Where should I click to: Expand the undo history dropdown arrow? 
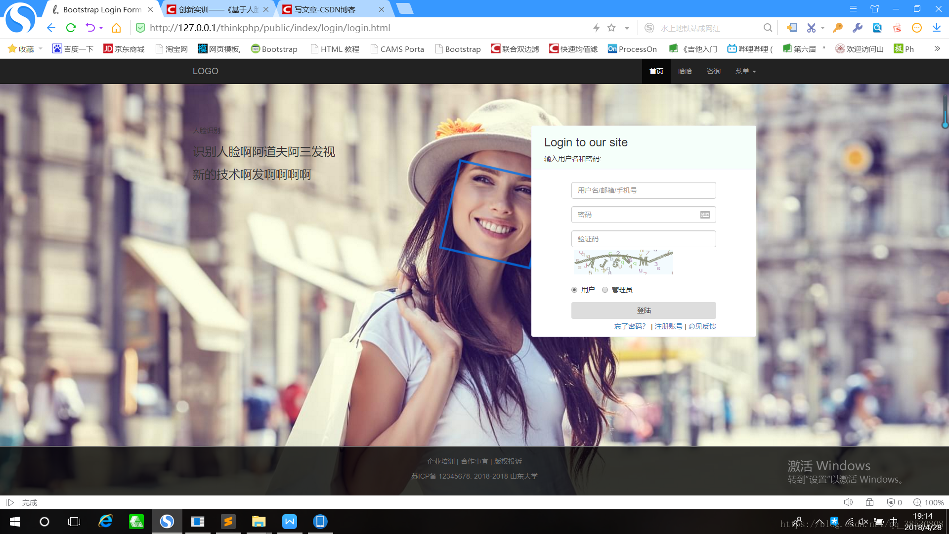coord(101,28)
